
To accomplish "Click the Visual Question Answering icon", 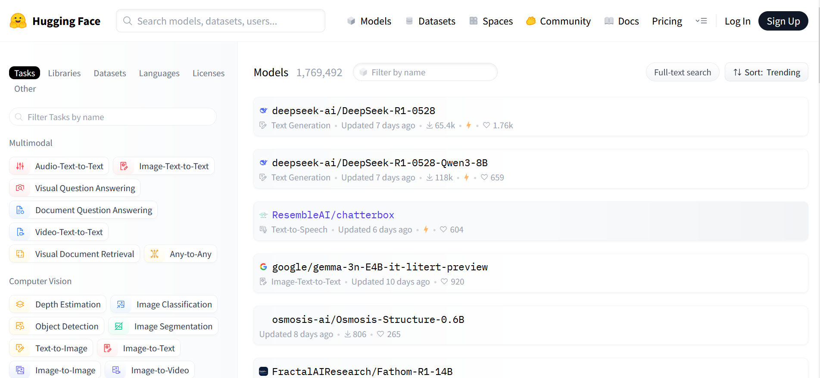I will [20, 188].
